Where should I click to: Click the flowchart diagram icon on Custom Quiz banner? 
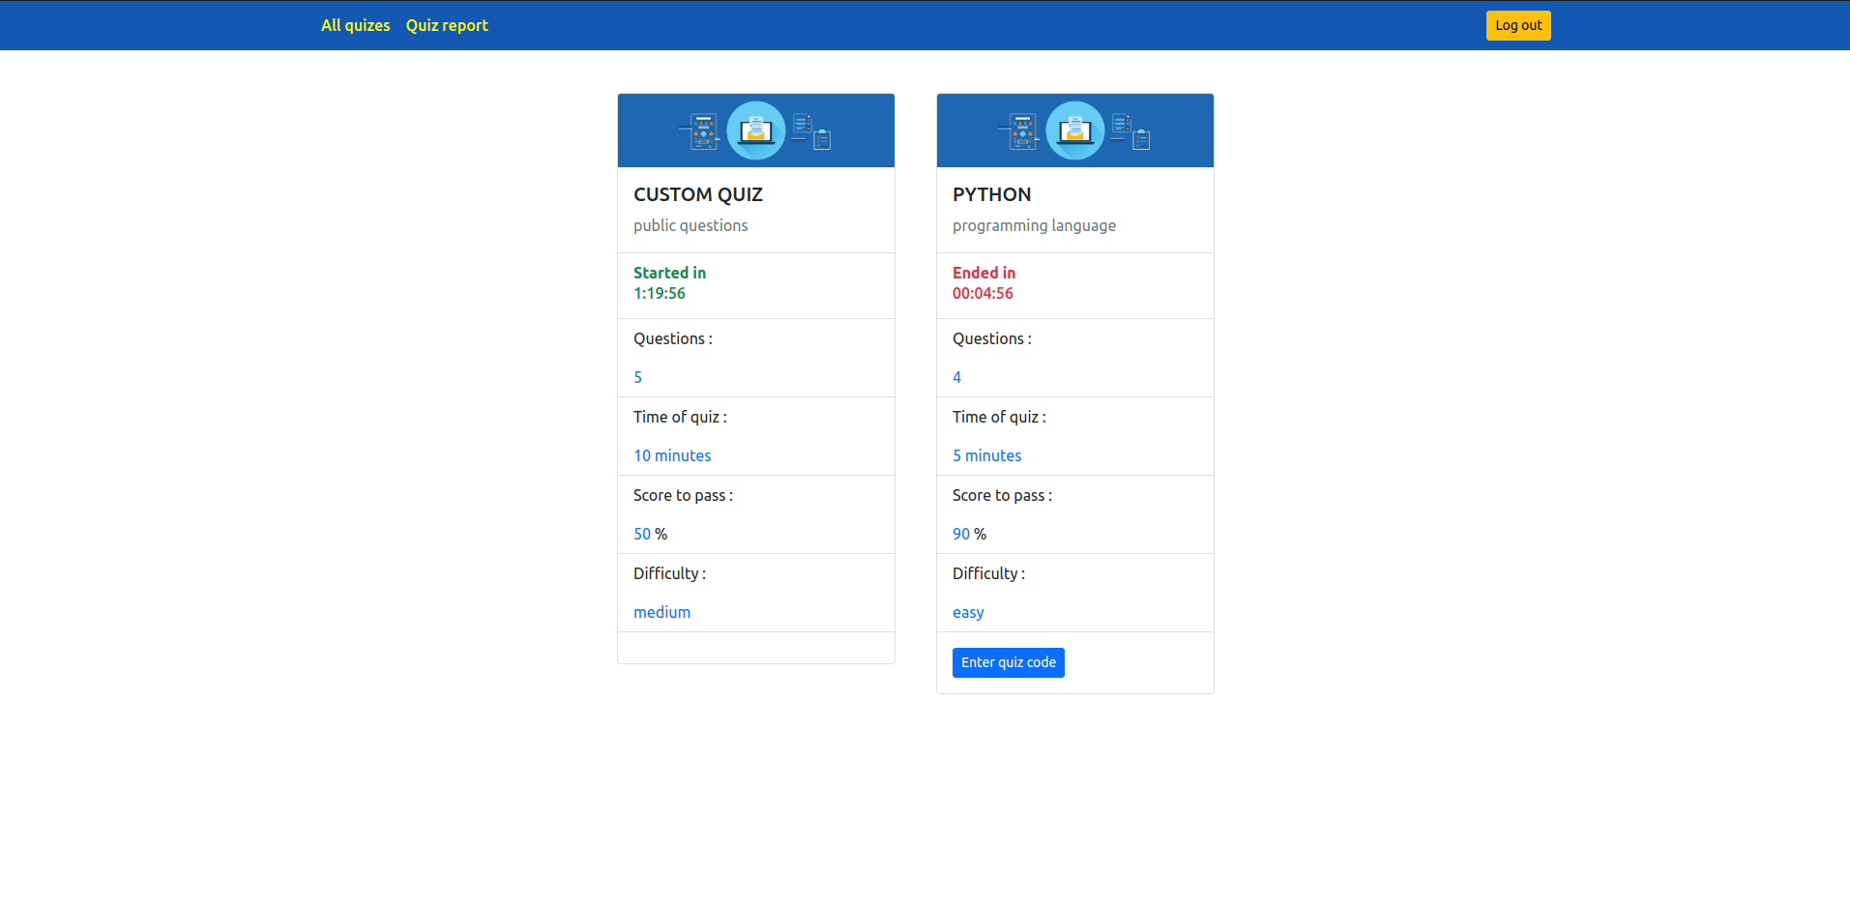(x=701, y=130)
